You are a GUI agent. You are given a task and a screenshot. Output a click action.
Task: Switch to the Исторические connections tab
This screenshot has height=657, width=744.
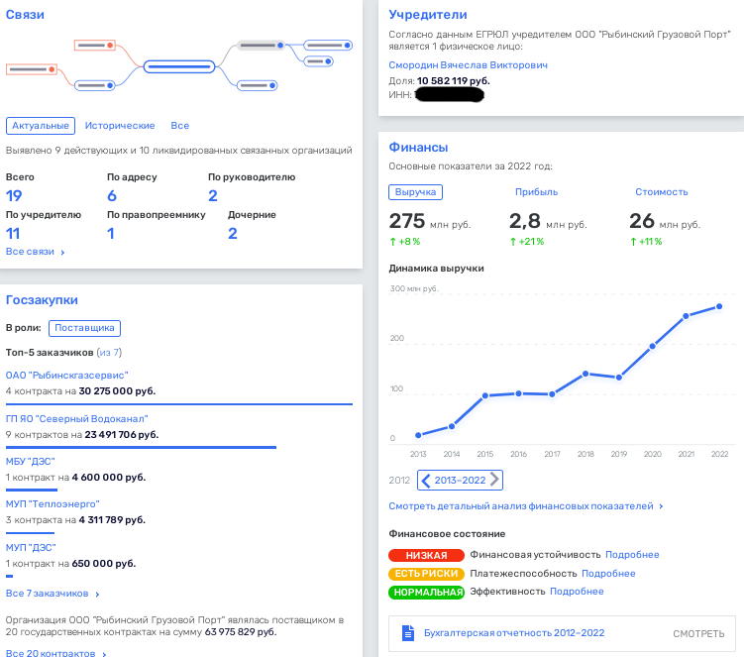pos(120,125)
